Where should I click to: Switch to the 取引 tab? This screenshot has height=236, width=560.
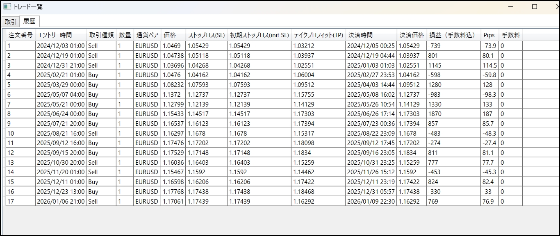pyautogui.click(x=11, y=22)
